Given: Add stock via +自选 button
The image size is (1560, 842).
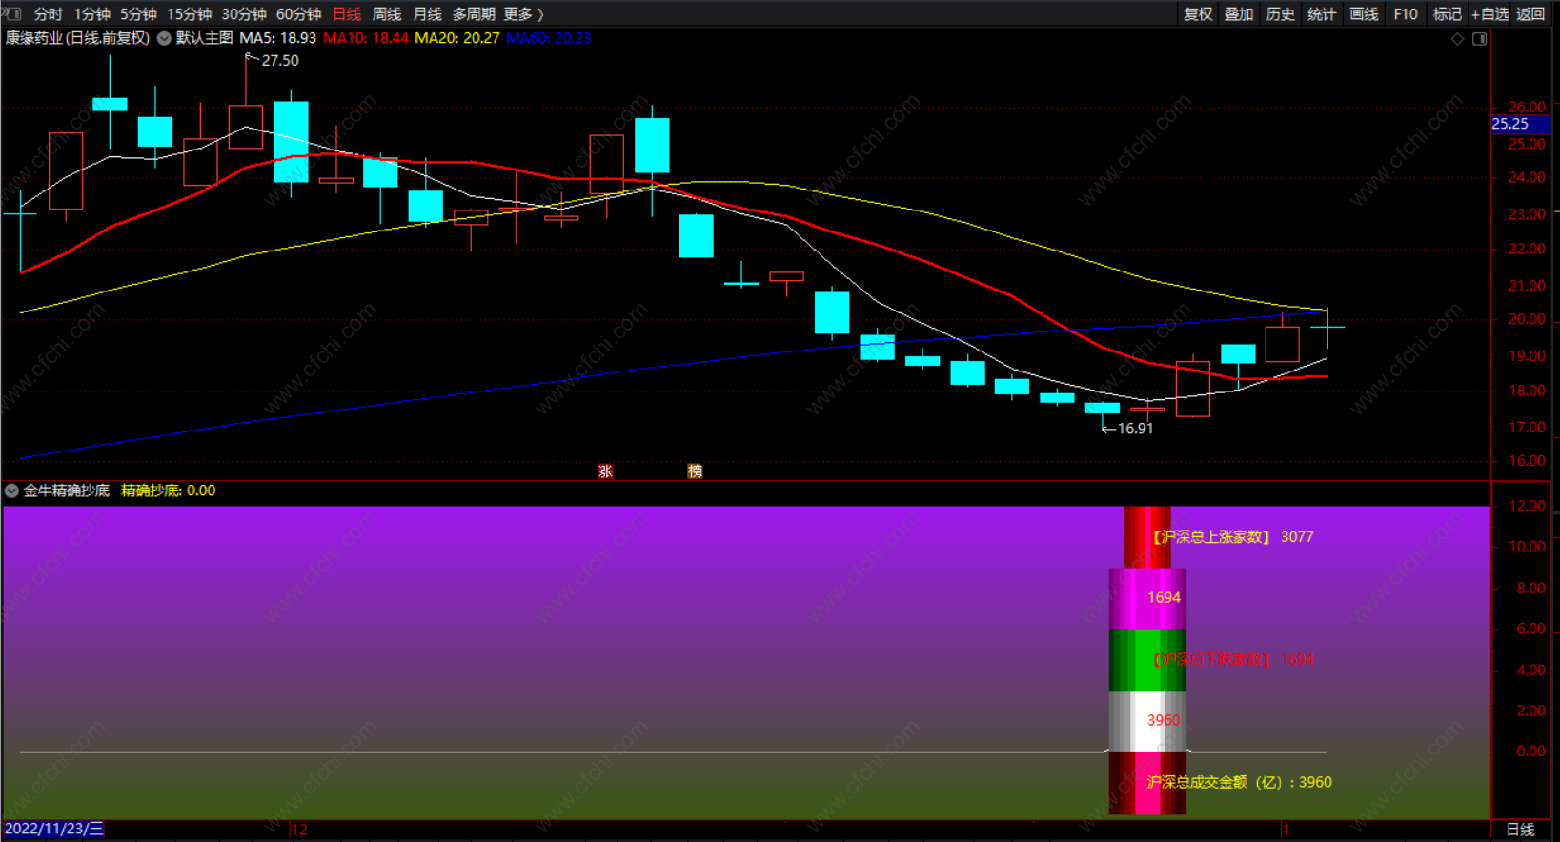Looking at the screenshot, I should point(1490,14).
